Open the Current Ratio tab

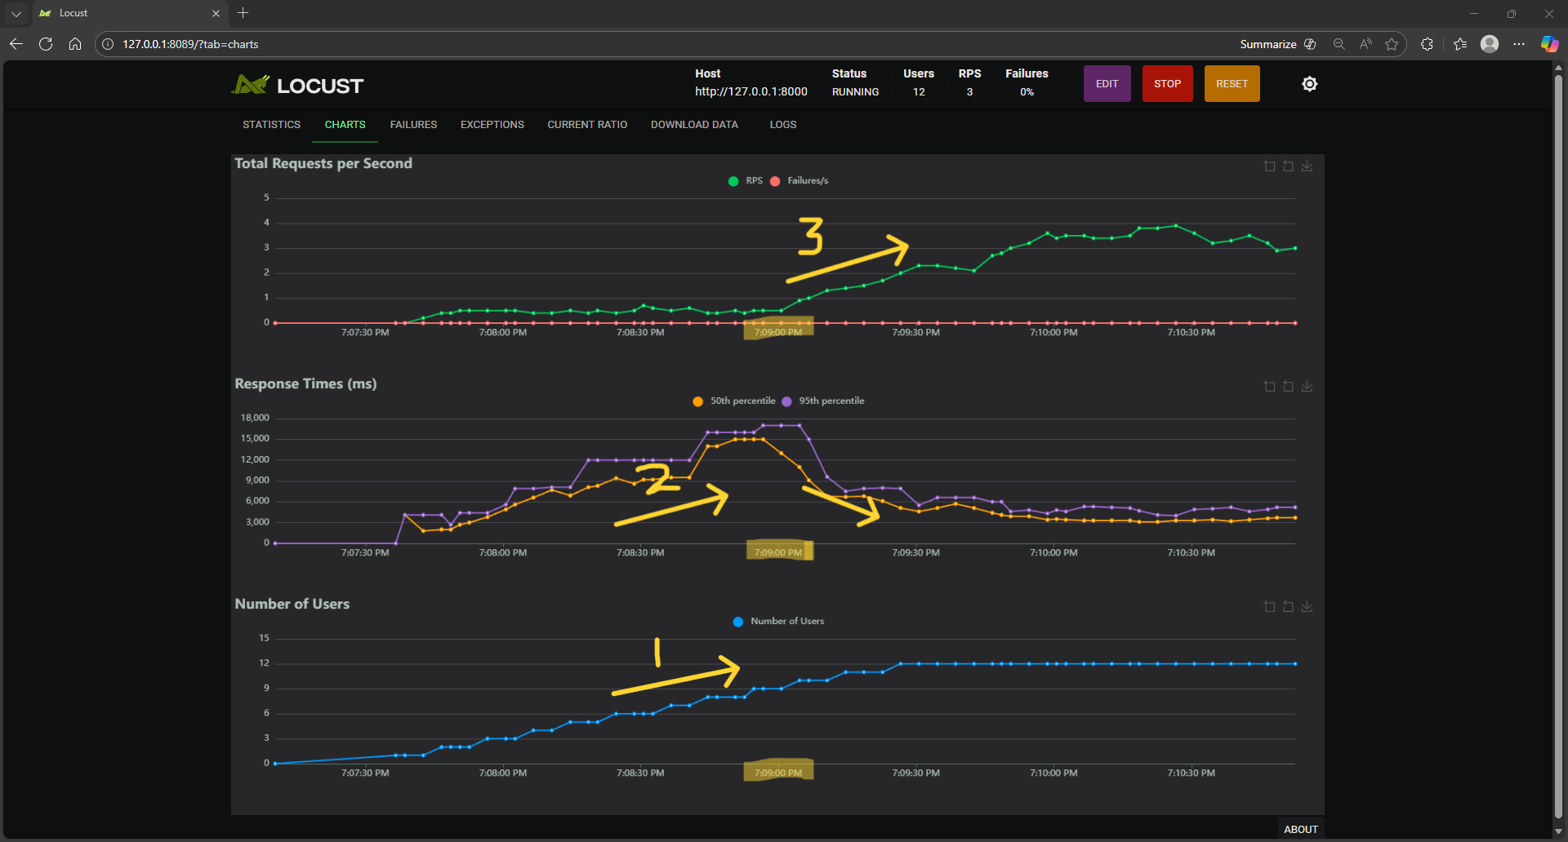coord(586,124)
